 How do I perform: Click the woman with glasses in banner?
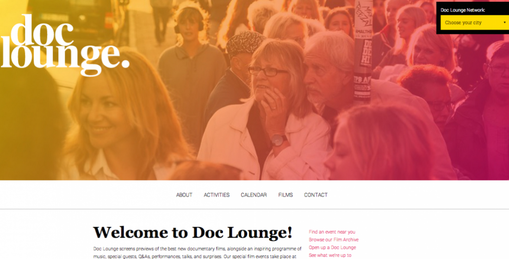point(269,107)
